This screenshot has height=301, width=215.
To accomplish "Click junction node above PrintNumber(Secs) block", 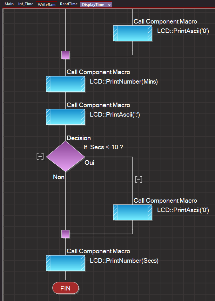I will 66,234.
